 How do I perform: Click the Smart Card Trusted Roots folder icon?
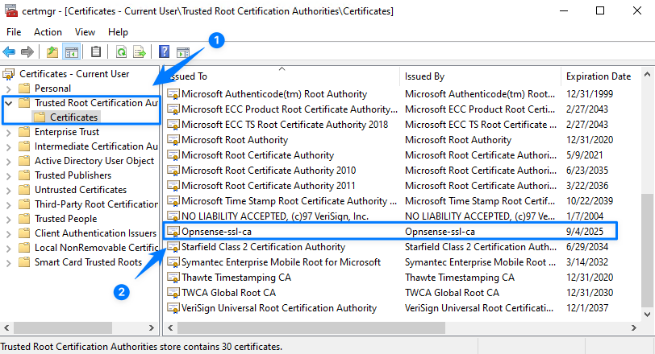[x=25, y=262]
